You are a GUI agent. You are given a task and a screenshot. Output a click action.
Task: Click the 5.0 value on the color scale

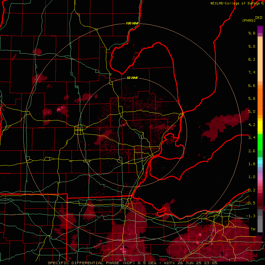click(x=252, y=112)
